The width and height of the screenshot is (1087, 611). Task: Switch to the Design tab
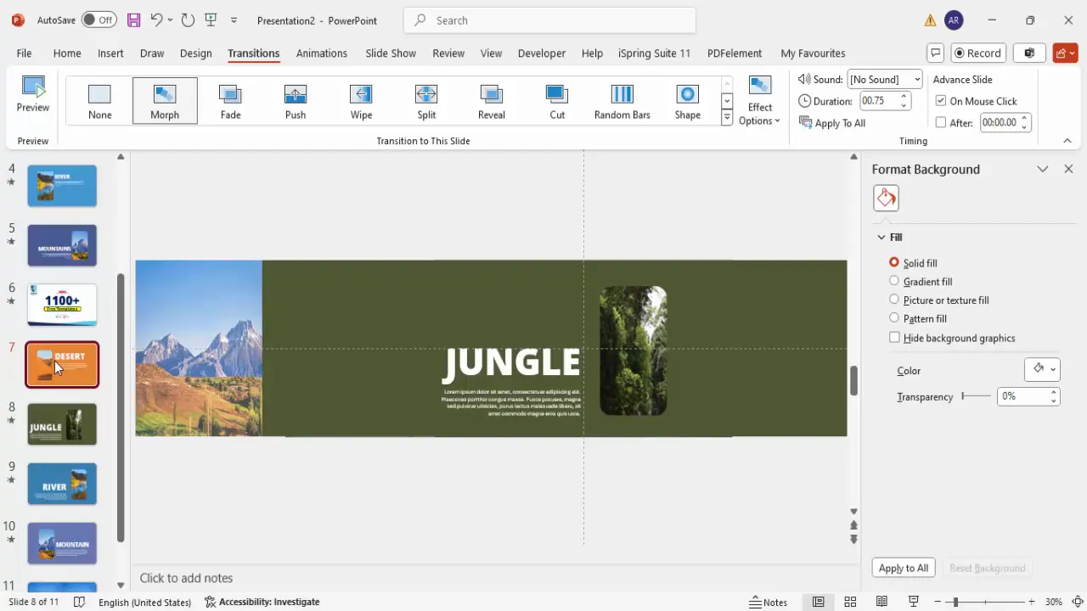[195, 53]
